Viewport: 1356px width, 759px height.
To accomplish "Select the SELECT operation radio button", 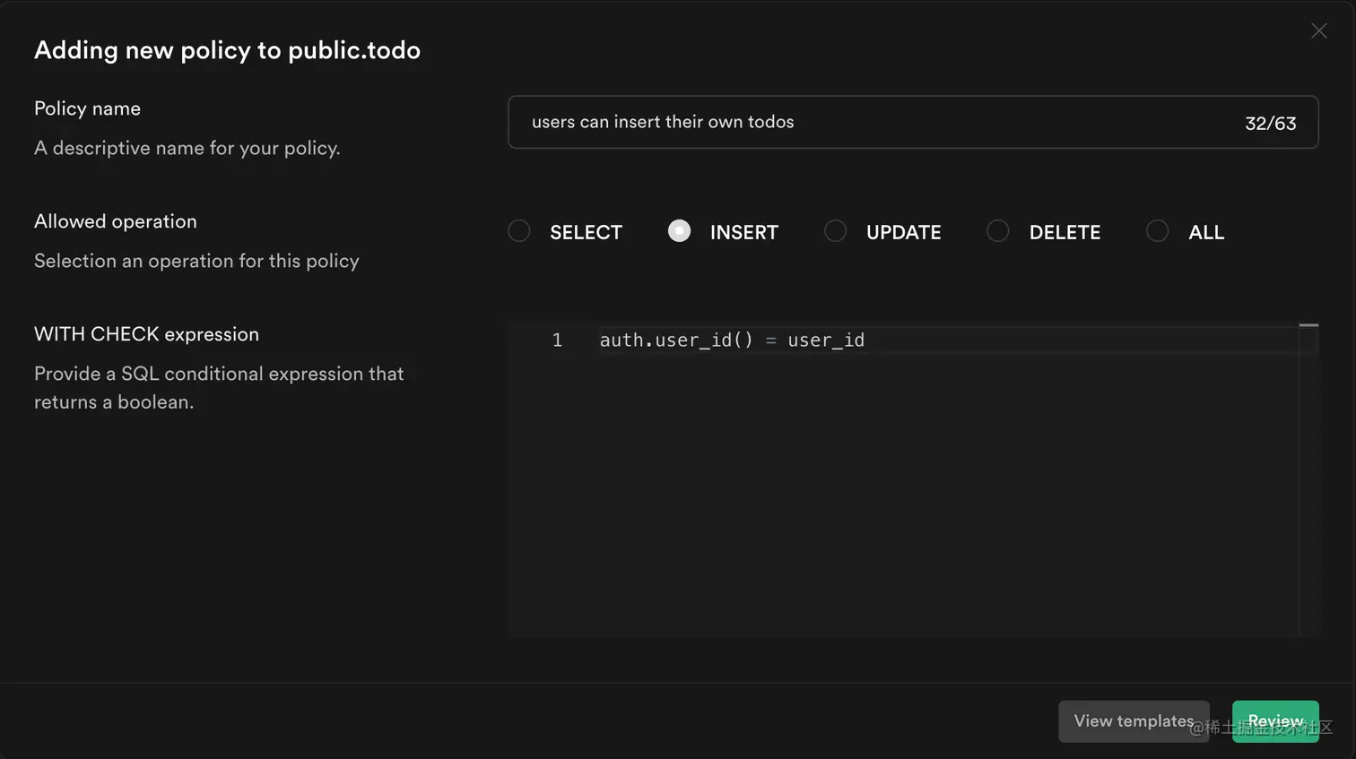I will 518,231.
